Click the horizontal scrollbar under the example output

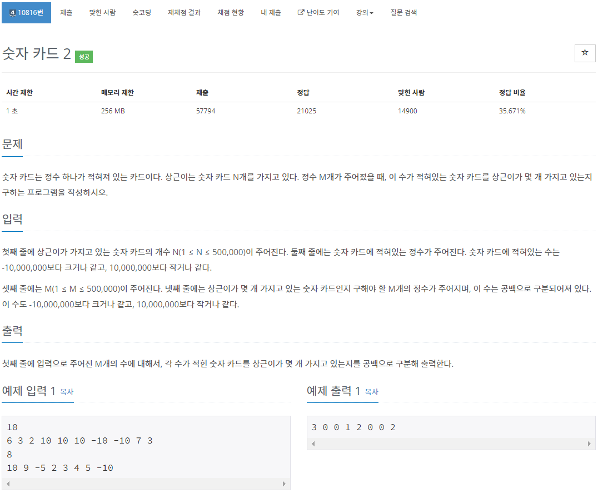[x=451, y=444]
